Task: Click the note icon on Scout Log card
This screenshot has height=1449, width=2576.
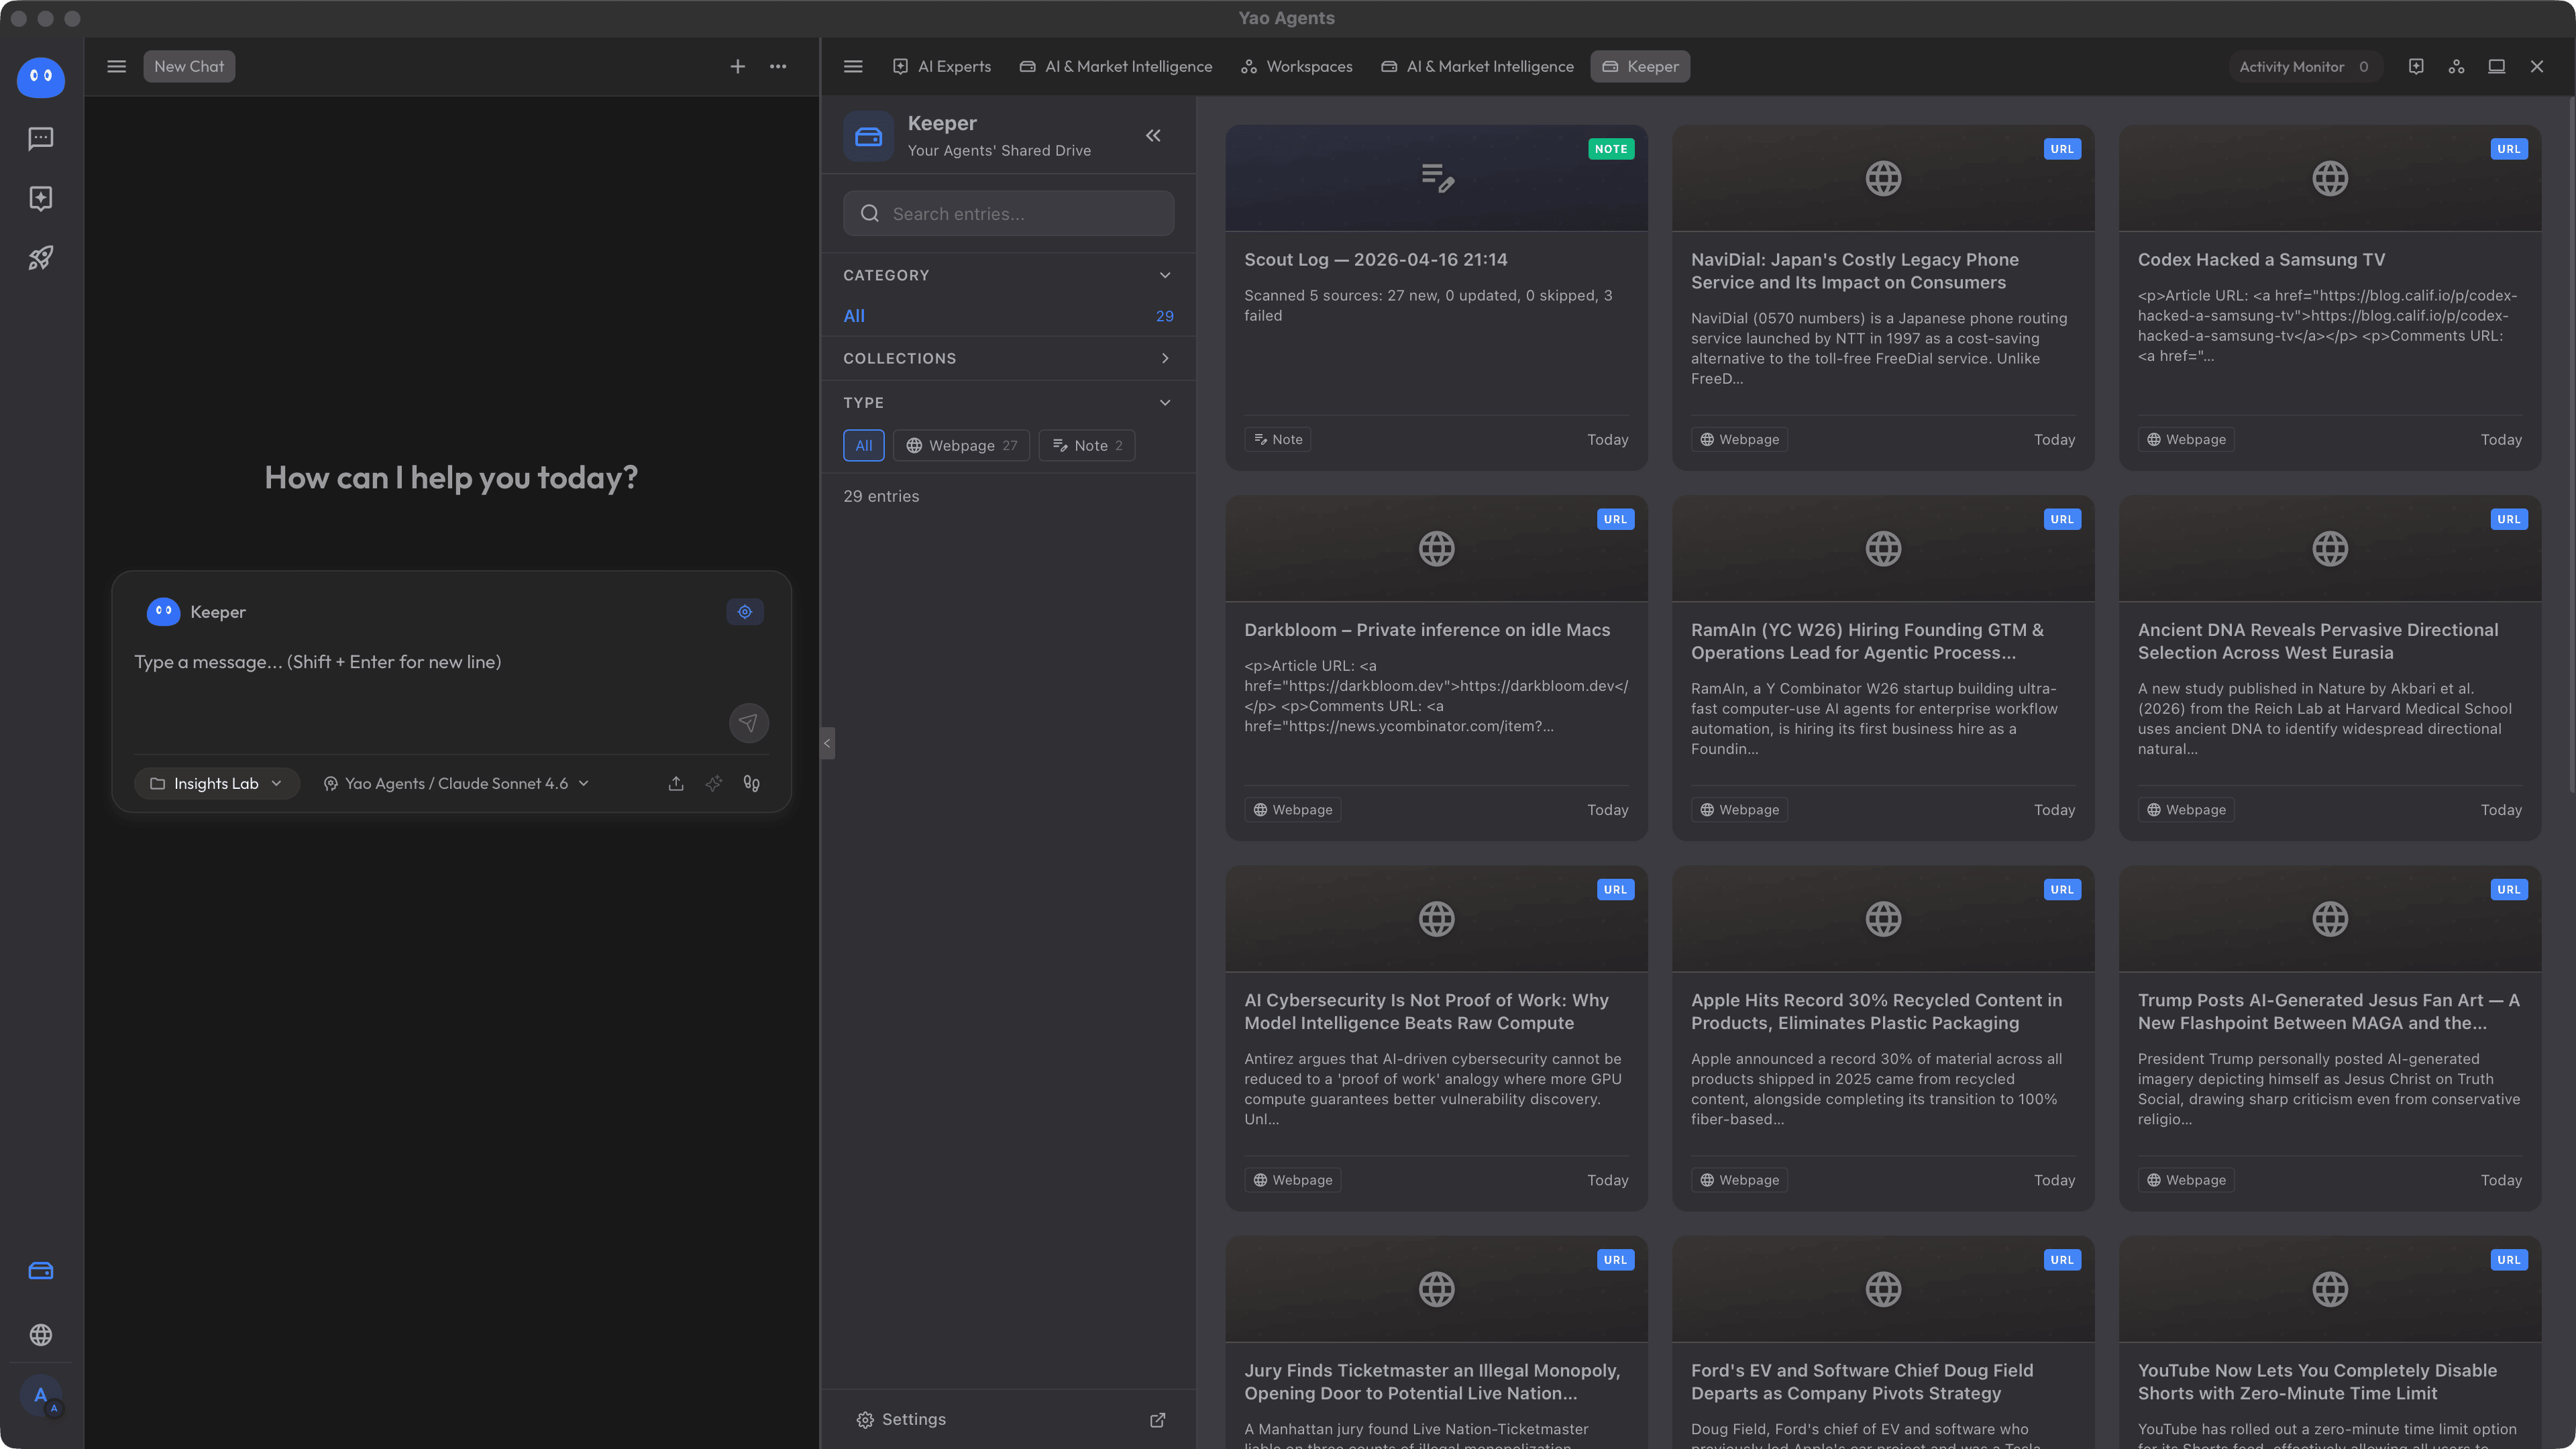Action: (1437, 179)
